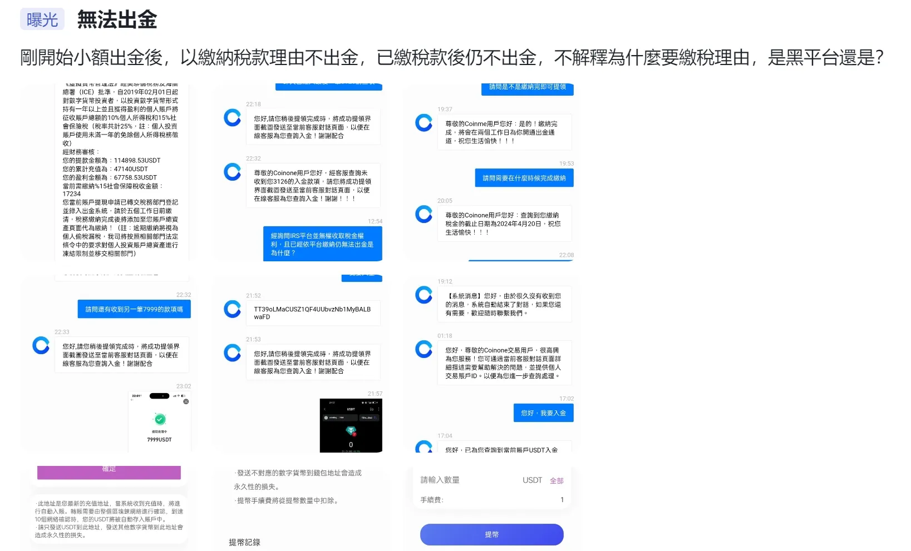Screen dimensions: 911x551
Task: Click Coinone avatar beside 是的！繳納完成 reply
Action: pyautogui.click(x=424, y=122)
